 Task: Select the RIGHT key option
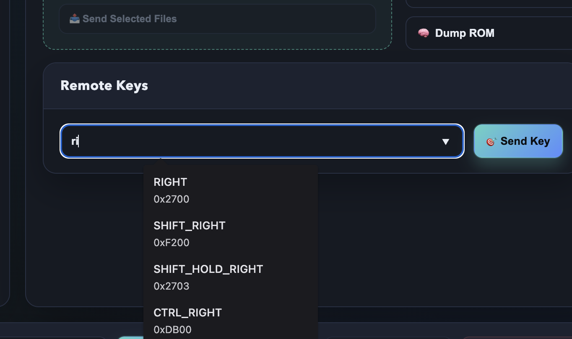tap(170, 182)
